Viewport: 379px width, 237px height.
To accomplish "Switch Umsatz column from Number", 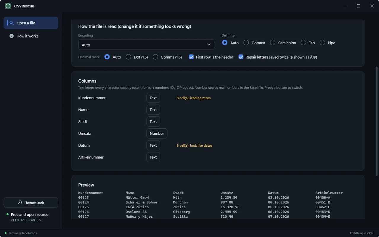I will coord(157,133).
